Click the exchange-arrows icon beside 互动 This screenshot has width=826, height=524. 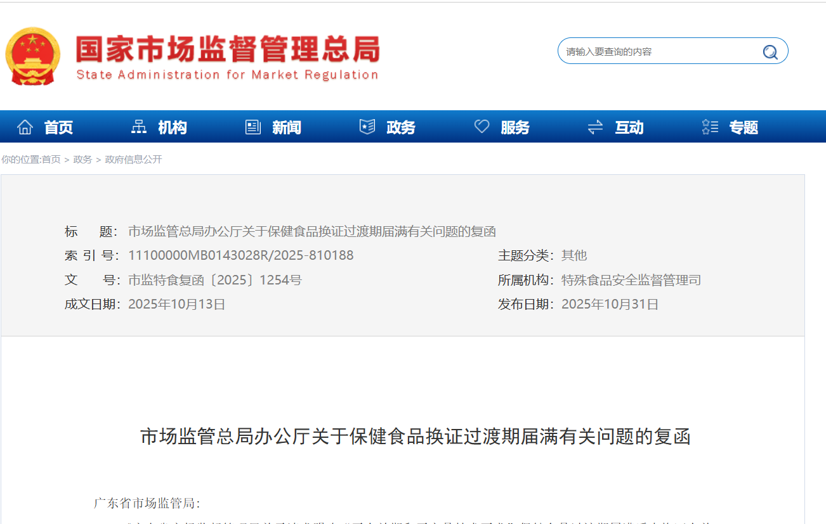[x=595, y=126]
